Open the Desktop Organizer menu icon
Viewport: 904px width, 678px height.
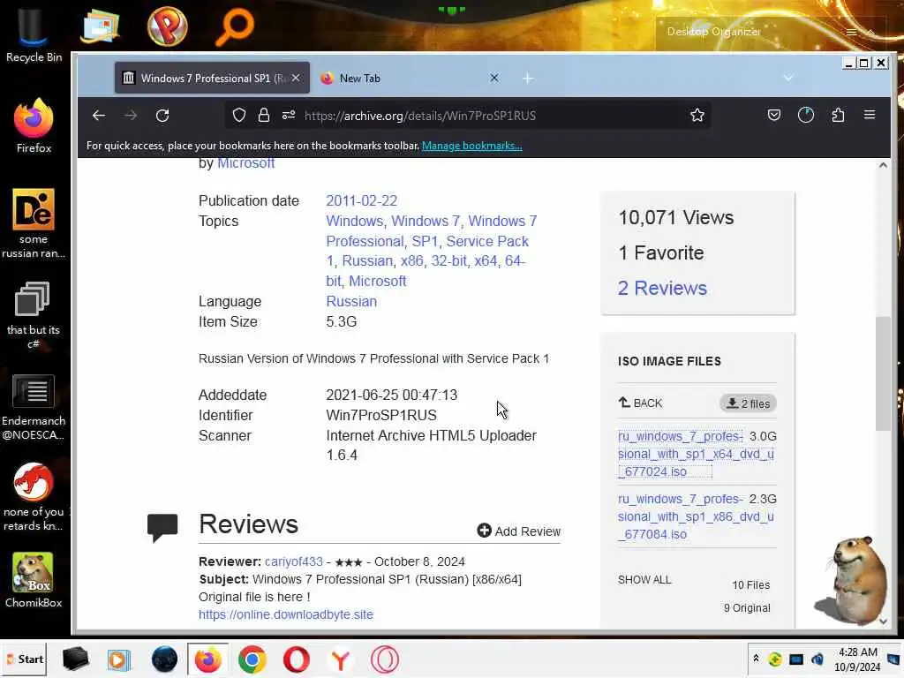[851, 32]
